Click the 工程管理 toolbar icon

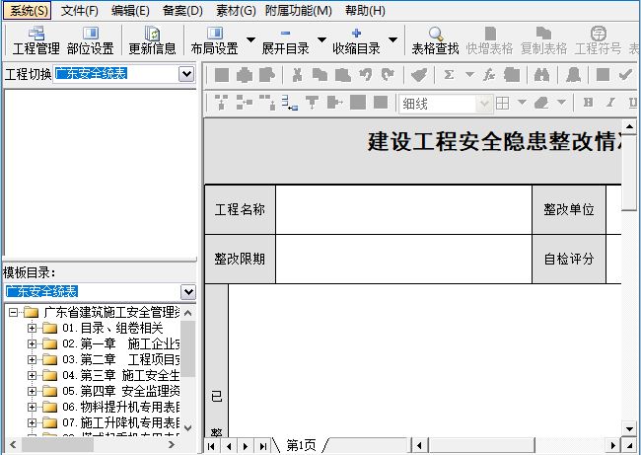(36, 40)
